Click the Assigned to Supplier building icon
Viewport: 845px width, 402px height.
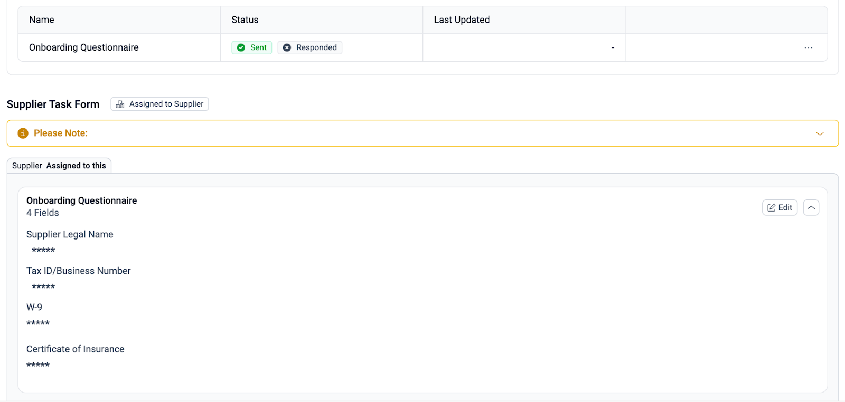click(x=120, y=104)
